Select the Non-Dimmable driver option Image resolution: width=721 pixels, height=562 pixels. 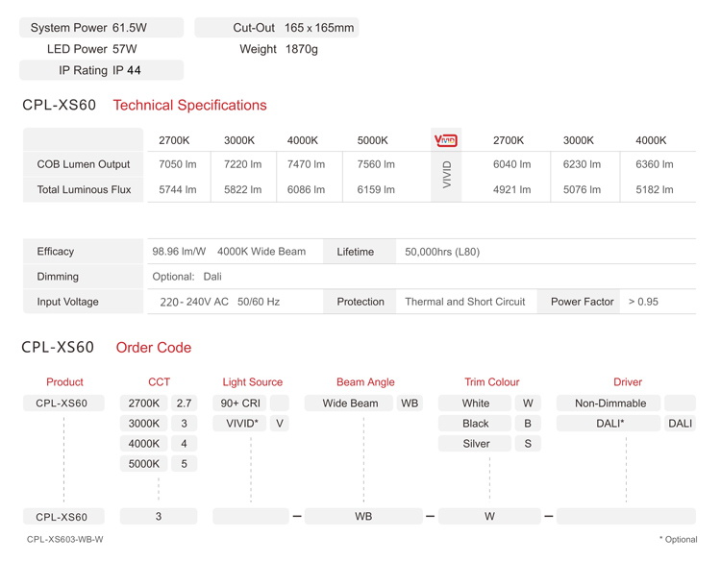point(609,403)
